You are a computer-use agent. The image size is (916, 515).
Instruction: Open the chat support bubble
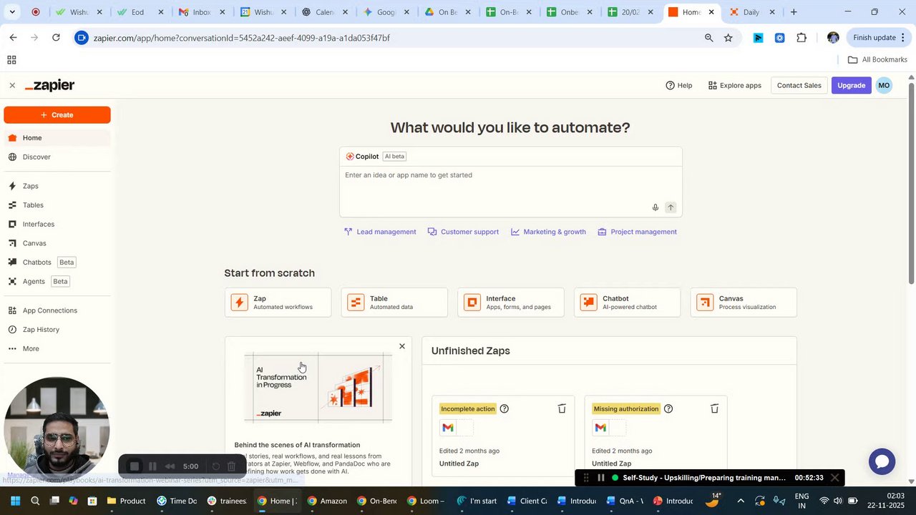[882, 461]
